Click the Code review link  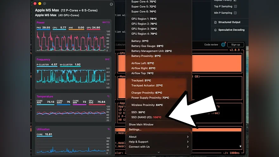tap(211, 45)
